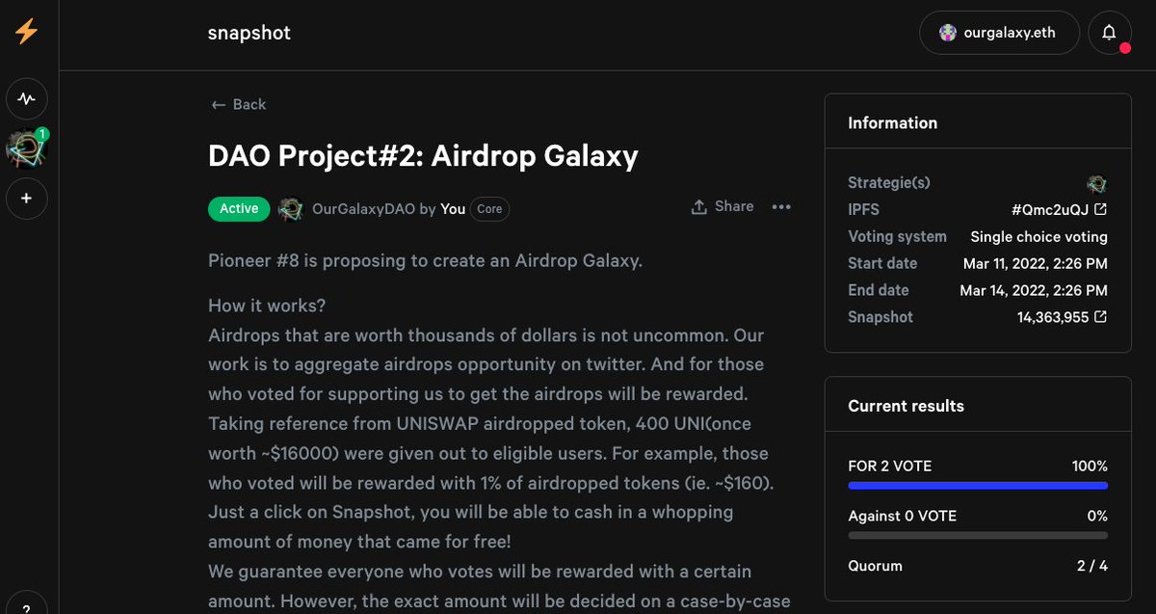Click the Core badge
The width and height of the screenshot is (1156, 614).
click(490, 208)
